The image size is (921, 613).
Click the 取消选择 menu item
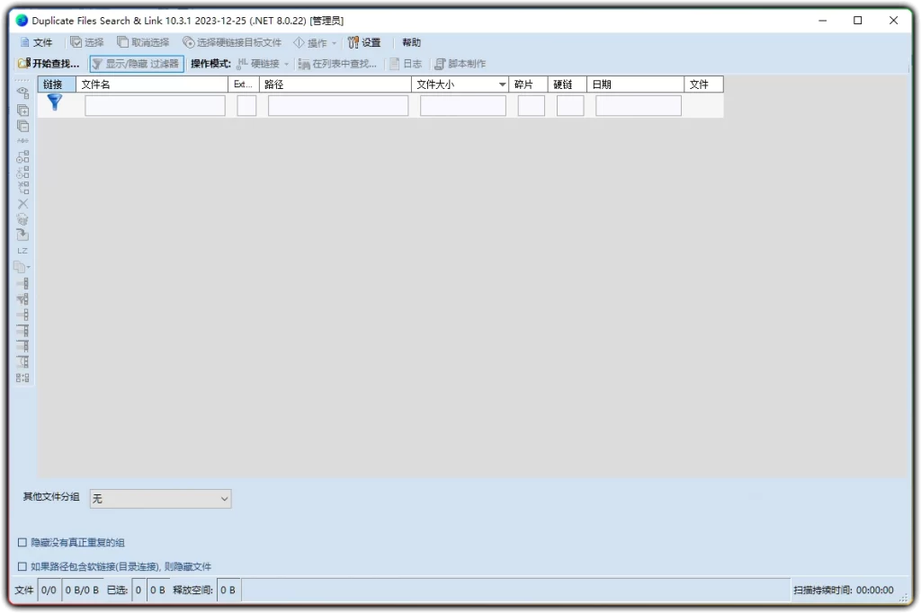(143, 42)
